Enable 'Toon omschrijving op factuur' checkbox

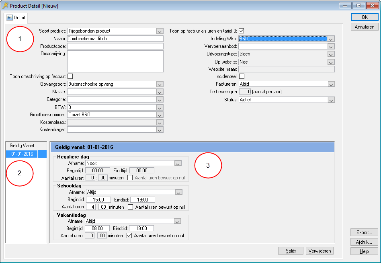pyautogui.click(x=70, y=76)
